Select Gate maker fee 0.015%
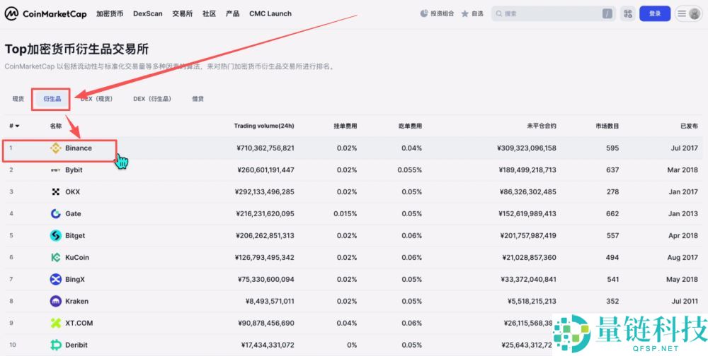The height and width of the screenshot is (356, 708). pos(346,213)
